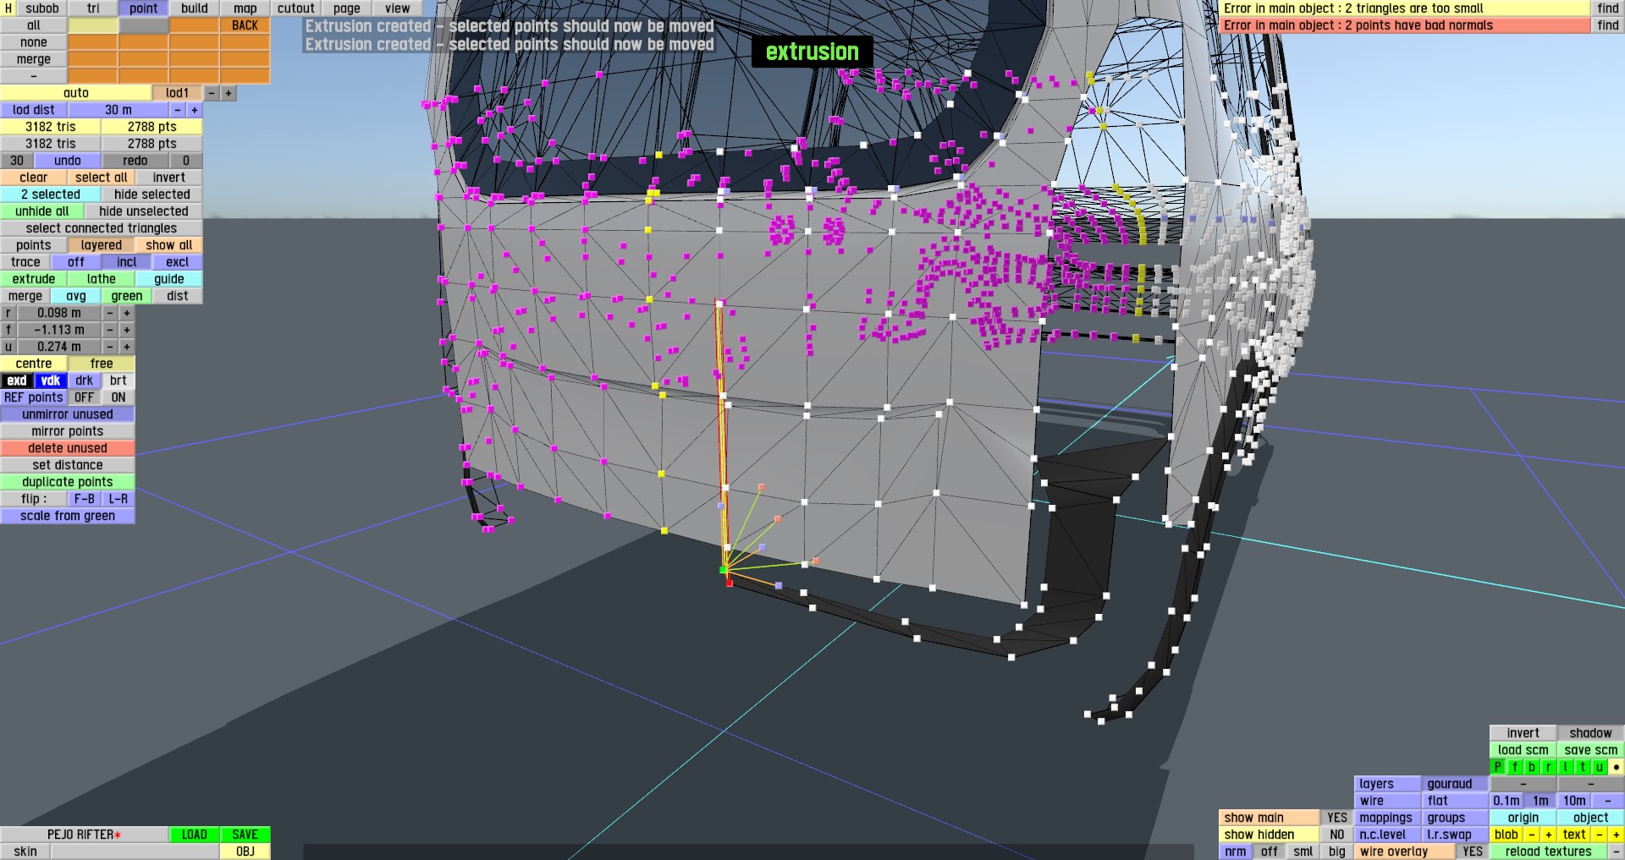The image size is (1625, 860).
Task: Click the yellow H button in top-left corner
Action: point(8,8)
